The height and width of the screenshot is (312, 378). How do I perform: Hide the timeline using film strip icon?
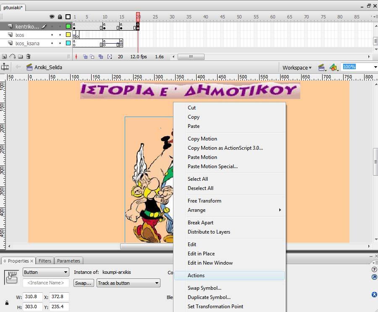(5, 67)
